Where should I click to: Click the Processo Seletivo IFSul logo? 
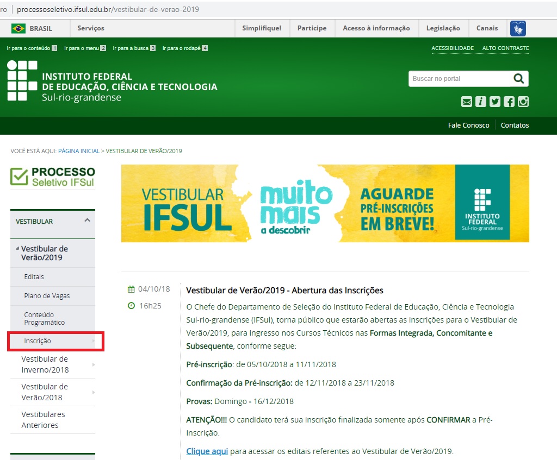(53, 177)
